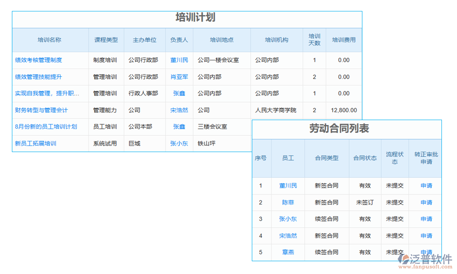View responsible person 董川民 in training plan
The image size is (457, 274).
coord(179,60)
